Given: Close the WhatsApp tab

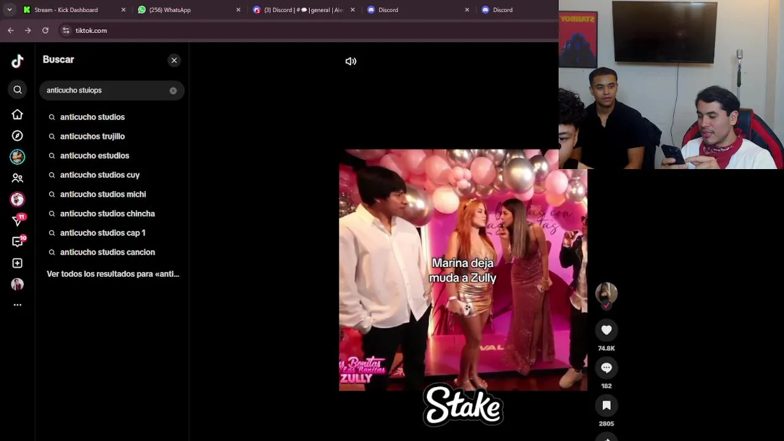Looking at the screenshot, I should pyautogui.click(x=238, y=10).
